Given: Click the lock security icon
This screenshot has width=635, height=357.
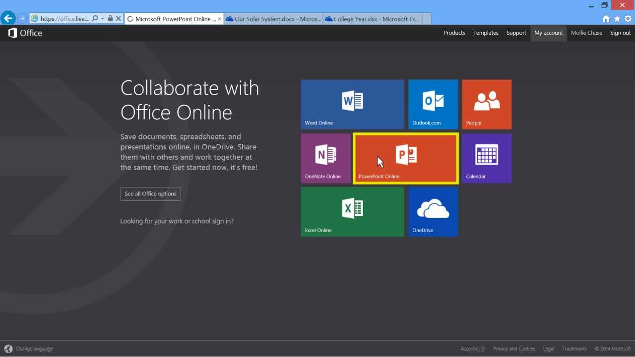Looking at the screenshot, I should click(110, 18).
